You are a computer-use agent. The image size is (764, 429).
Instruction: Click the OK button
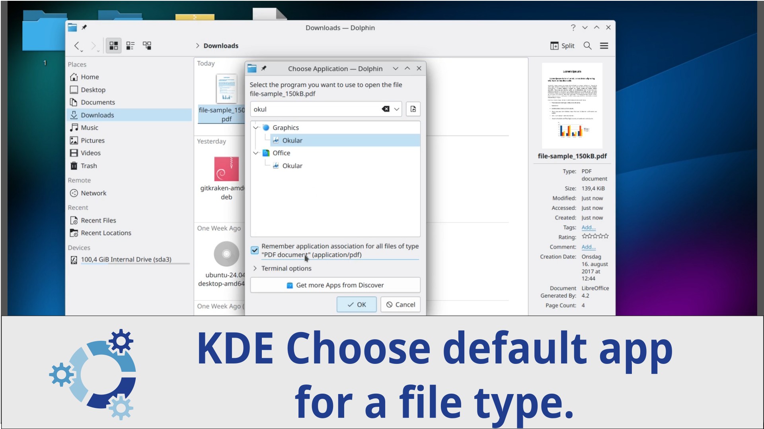click(x=356, y=305)
